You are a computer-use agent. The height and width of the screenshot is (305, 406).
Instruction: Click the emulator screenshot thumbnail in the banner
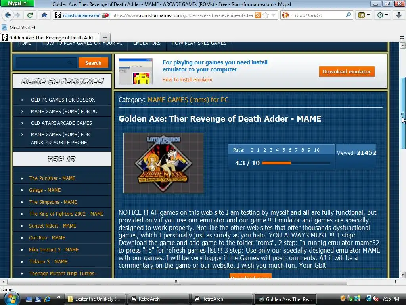[136, 71]
